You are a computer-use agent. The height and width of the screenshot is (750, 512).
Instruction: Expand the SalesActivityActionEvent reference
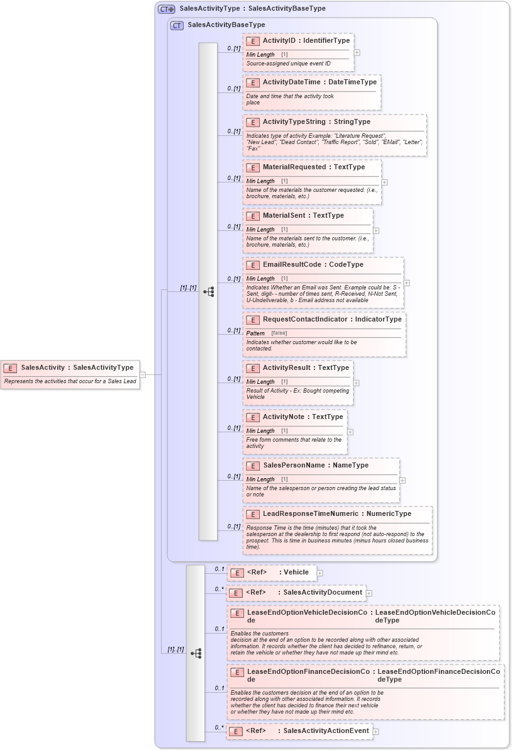[x=376, y=731]
